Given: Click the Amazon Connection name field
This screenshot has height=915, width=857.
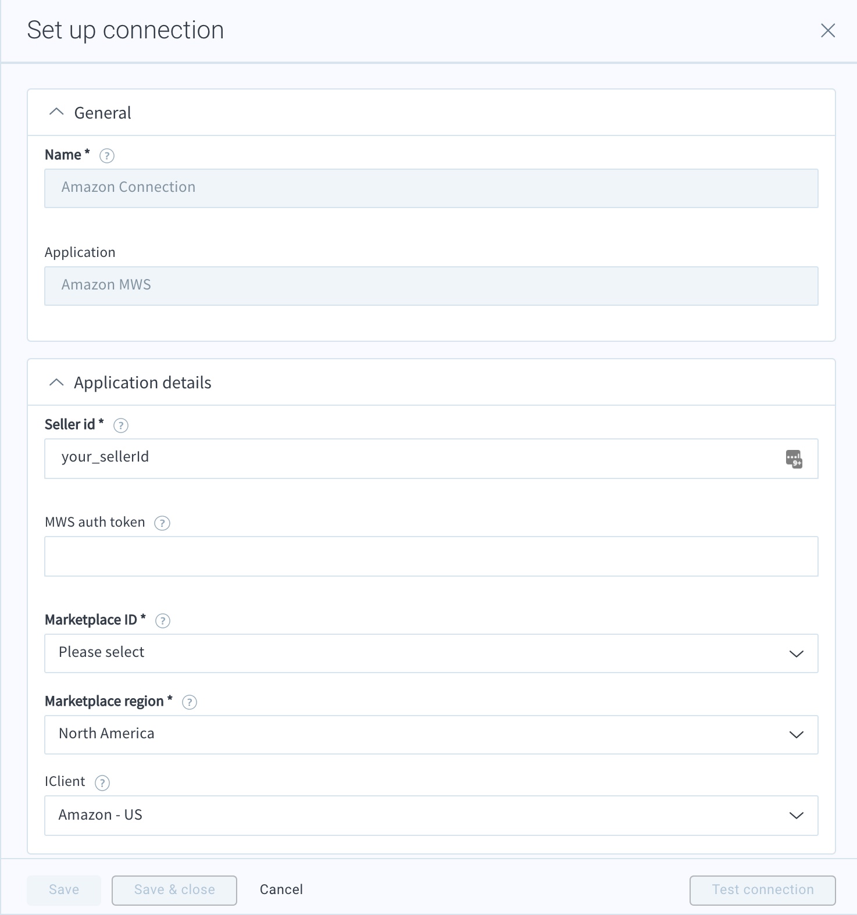Looking at the screenshot, I should (349, 188).
